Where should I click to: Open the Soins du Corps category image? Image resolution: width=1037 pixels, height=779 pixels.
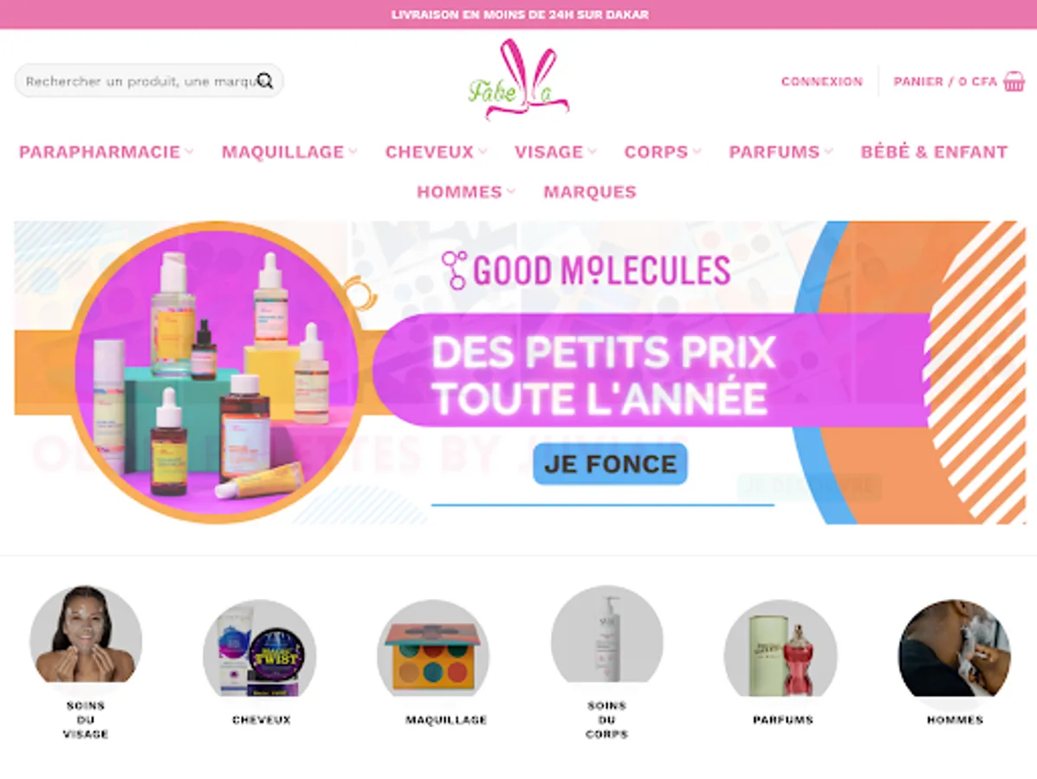tap(607, 634)
